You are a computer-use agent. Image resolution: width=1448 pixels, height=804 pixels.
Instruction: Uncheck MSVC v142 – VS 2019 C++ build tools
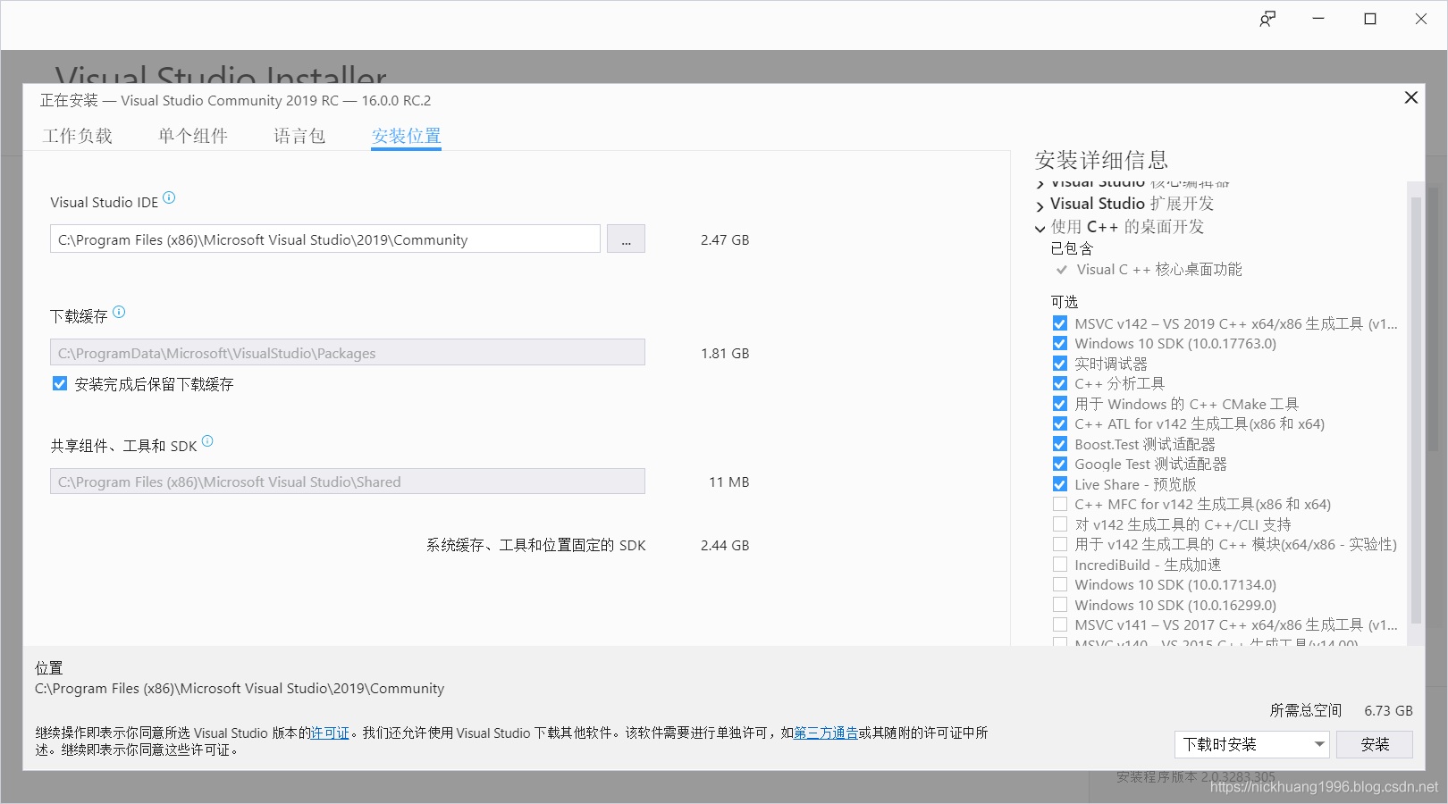(1060, 323)
